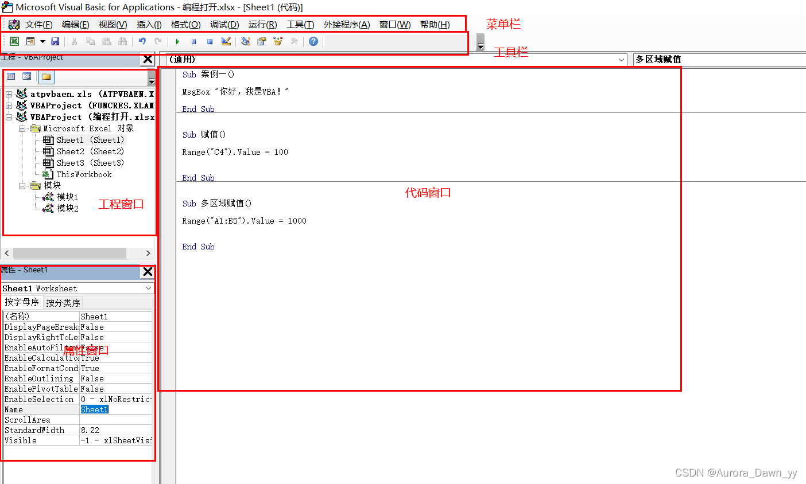Expand the VBAProject (FUNCRES.XLAM) node

click(x=9, y=106)
